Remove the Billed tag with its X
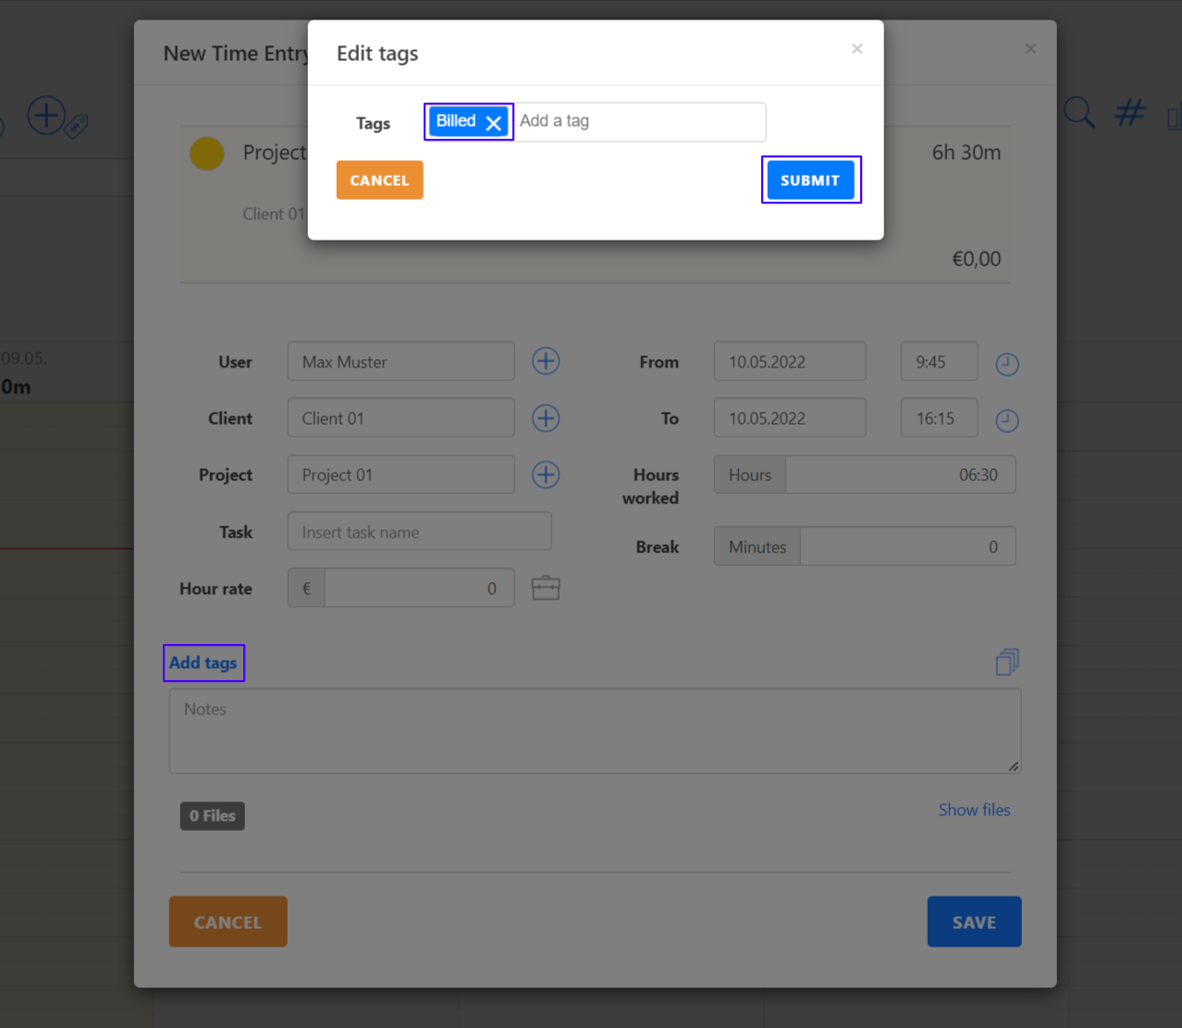Screen dimensions: 1182x1028 [494, 123]
